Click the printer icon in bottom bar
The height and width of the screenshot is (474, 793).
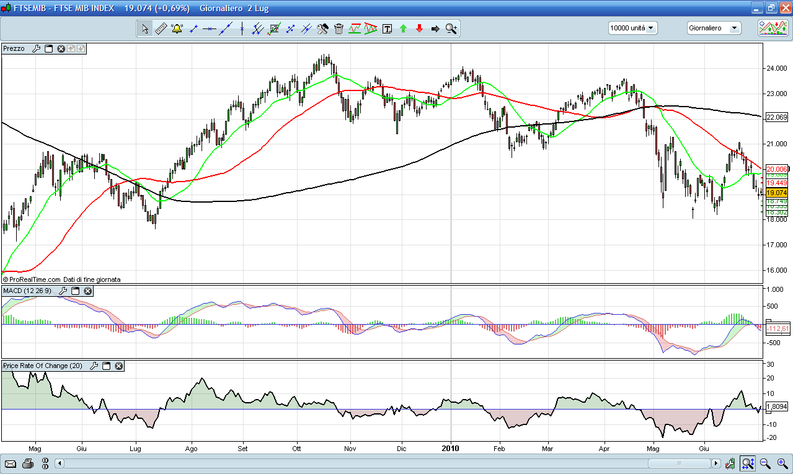coord(27,463)
